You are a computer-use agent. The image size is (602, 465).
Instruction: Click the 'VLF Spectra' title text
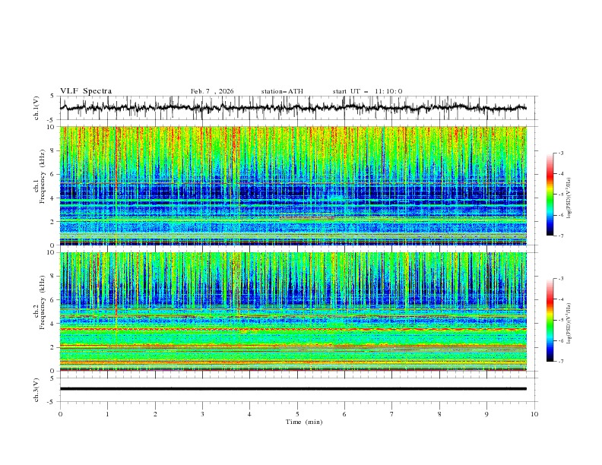tap(86, 91)
